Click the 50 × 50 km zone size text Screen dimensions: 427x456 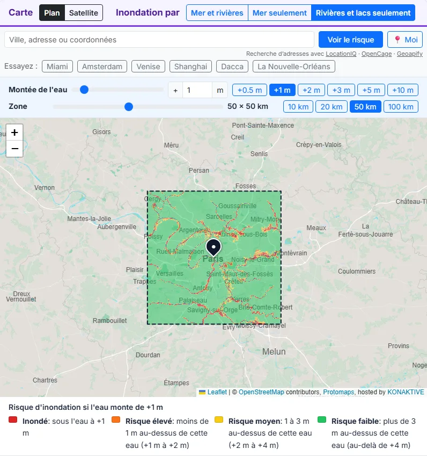(x=248, y=106)
